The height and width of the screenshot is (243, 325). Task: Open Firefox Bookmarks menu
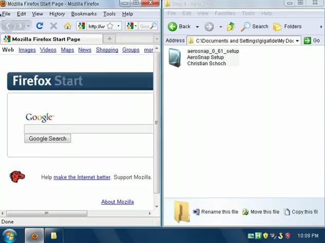click(84, 14)
